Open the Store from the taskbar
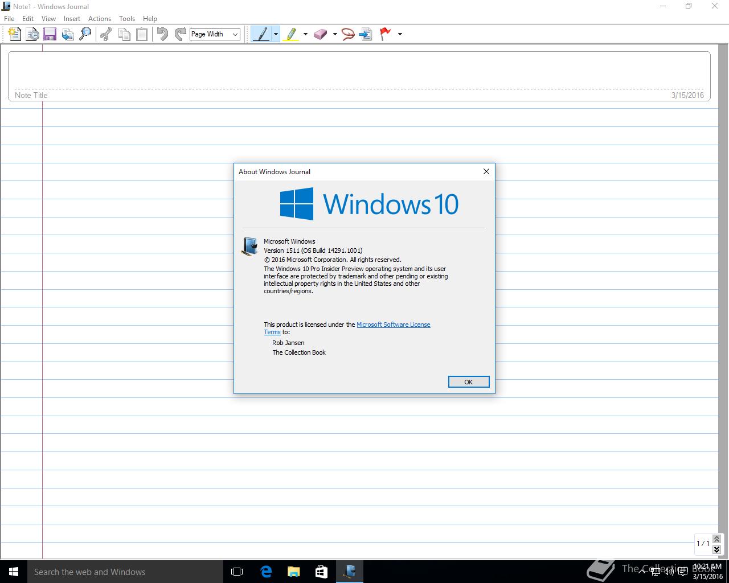Screen dimensions: 729x583 tap(322, 572)
